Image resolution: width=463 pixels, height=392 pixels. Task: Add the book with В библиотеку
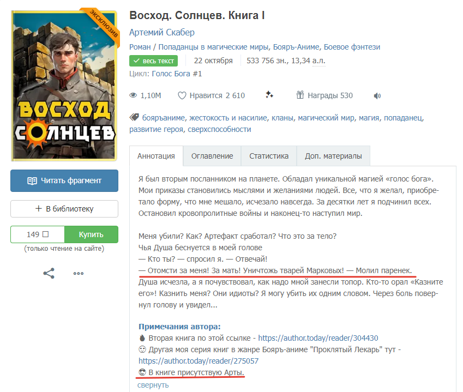pyautogui.click(x=64, y=209)
